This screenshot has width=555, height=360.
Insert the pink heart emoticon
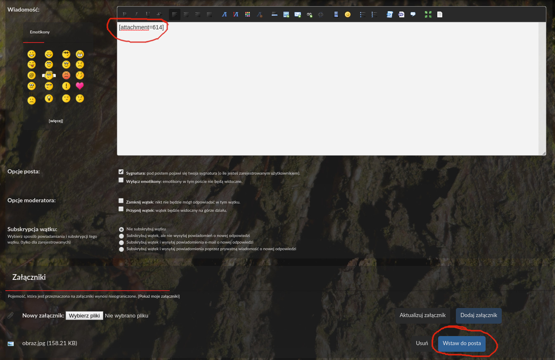[80, 86]
